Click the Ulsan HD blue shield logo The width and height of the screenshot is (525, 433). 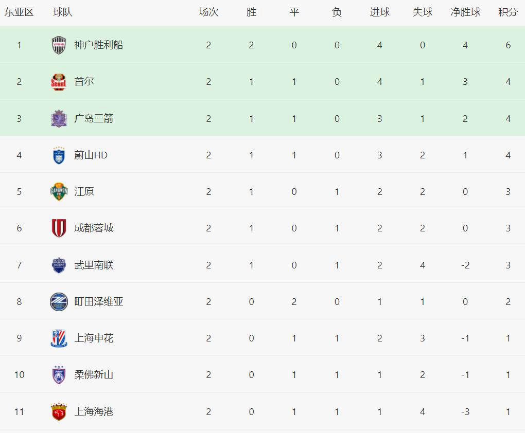click(59, 155)
